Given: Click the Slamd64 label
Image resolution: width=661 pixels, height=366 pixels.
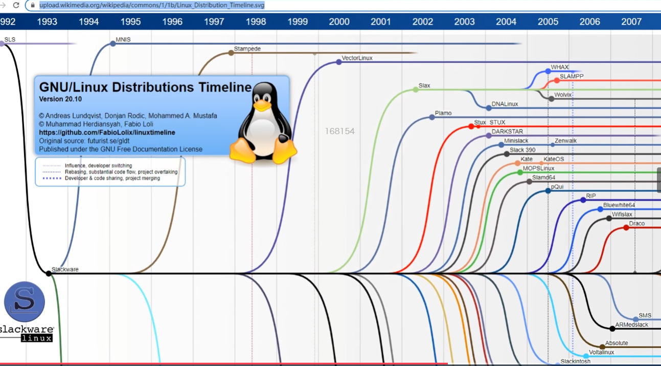Looking at the screenshot, I should click(543, 178).
